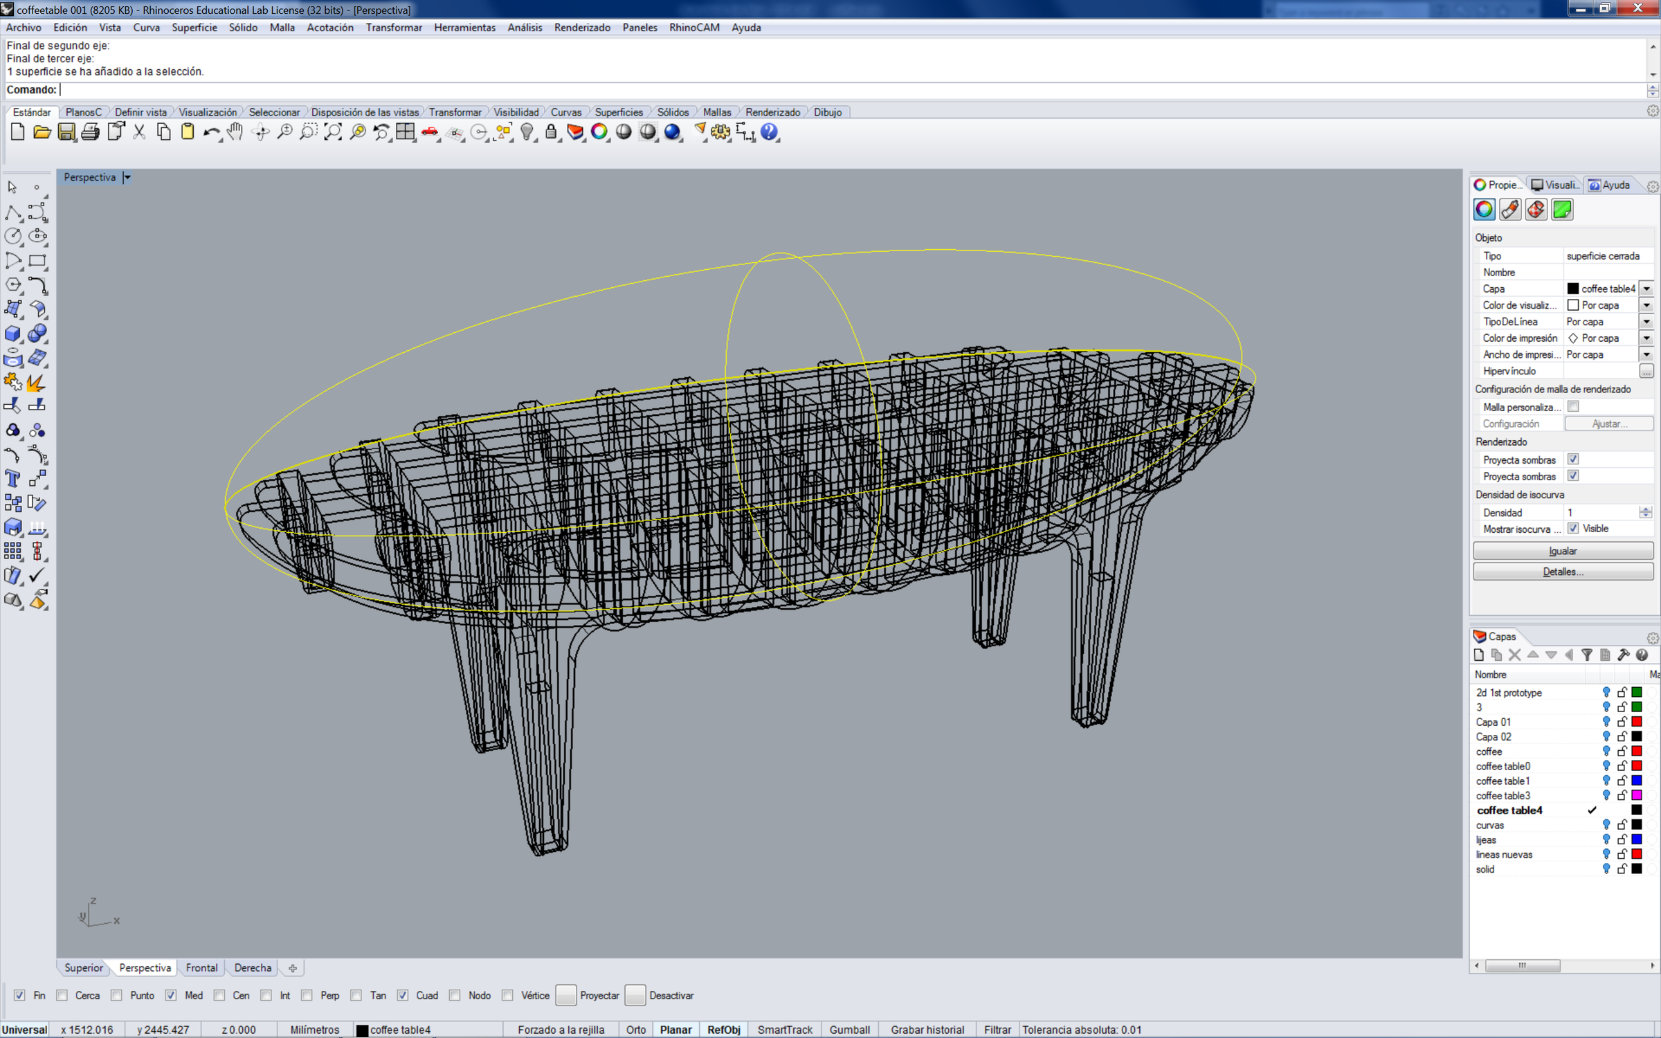1661x1038 pixels.
Task: Launch the Box solid creation tool
Action: [x=13, y=334]
